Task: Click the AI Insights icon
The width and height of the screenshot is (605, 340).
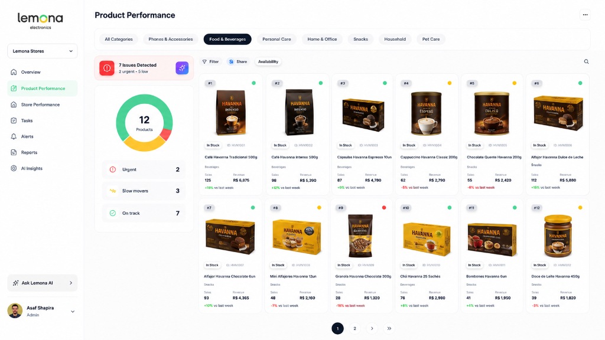Action: (14, 168)
